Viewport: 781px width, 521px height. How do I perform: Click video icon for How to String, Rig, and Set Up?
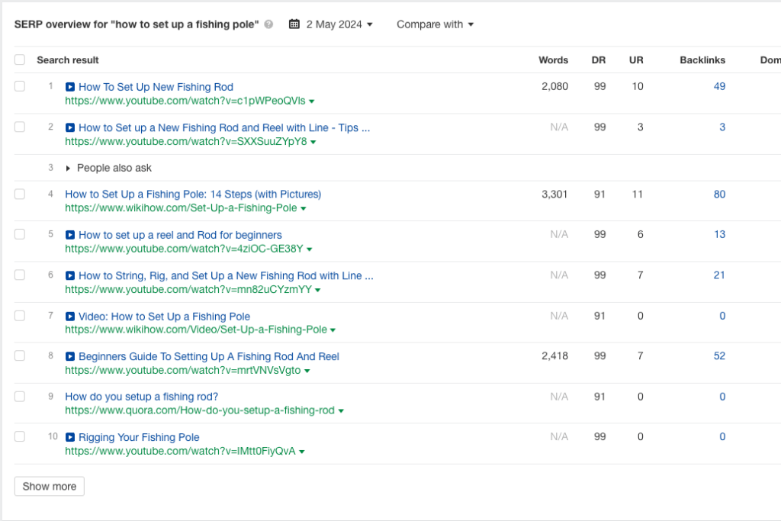coord(70,275)
